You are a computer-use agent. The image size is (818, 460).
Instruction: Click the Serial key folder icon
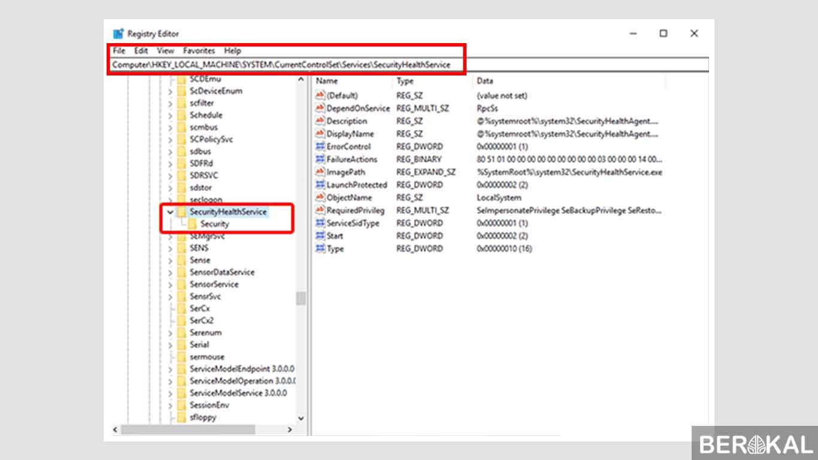click(181, 345)
